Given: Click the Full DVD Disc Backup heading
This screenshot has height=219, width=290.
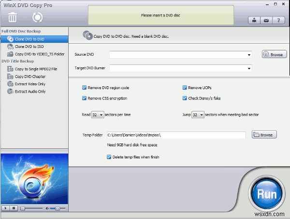Looking at the screenshot, I should tap(21, 31).
